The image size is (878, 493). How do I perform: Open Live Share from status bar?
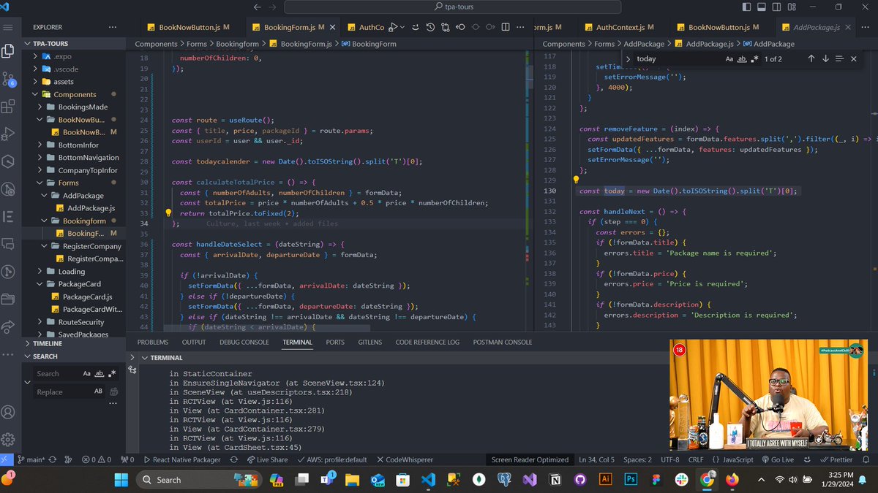coord(267,459)
